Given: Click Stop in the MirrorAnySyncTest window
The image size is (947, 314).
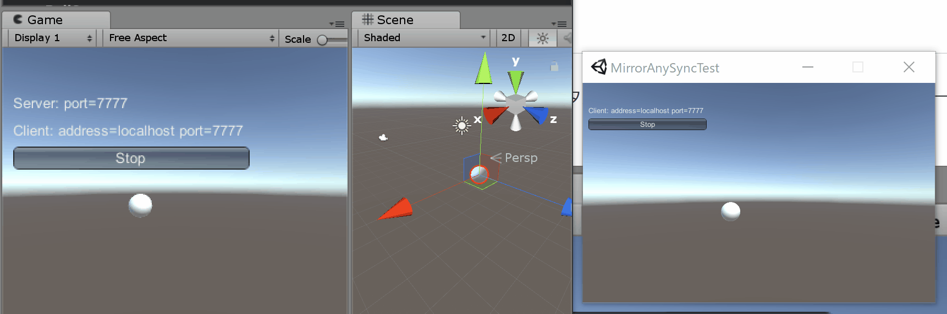Looking at the screenshot, I should click(x=647, y=125).
